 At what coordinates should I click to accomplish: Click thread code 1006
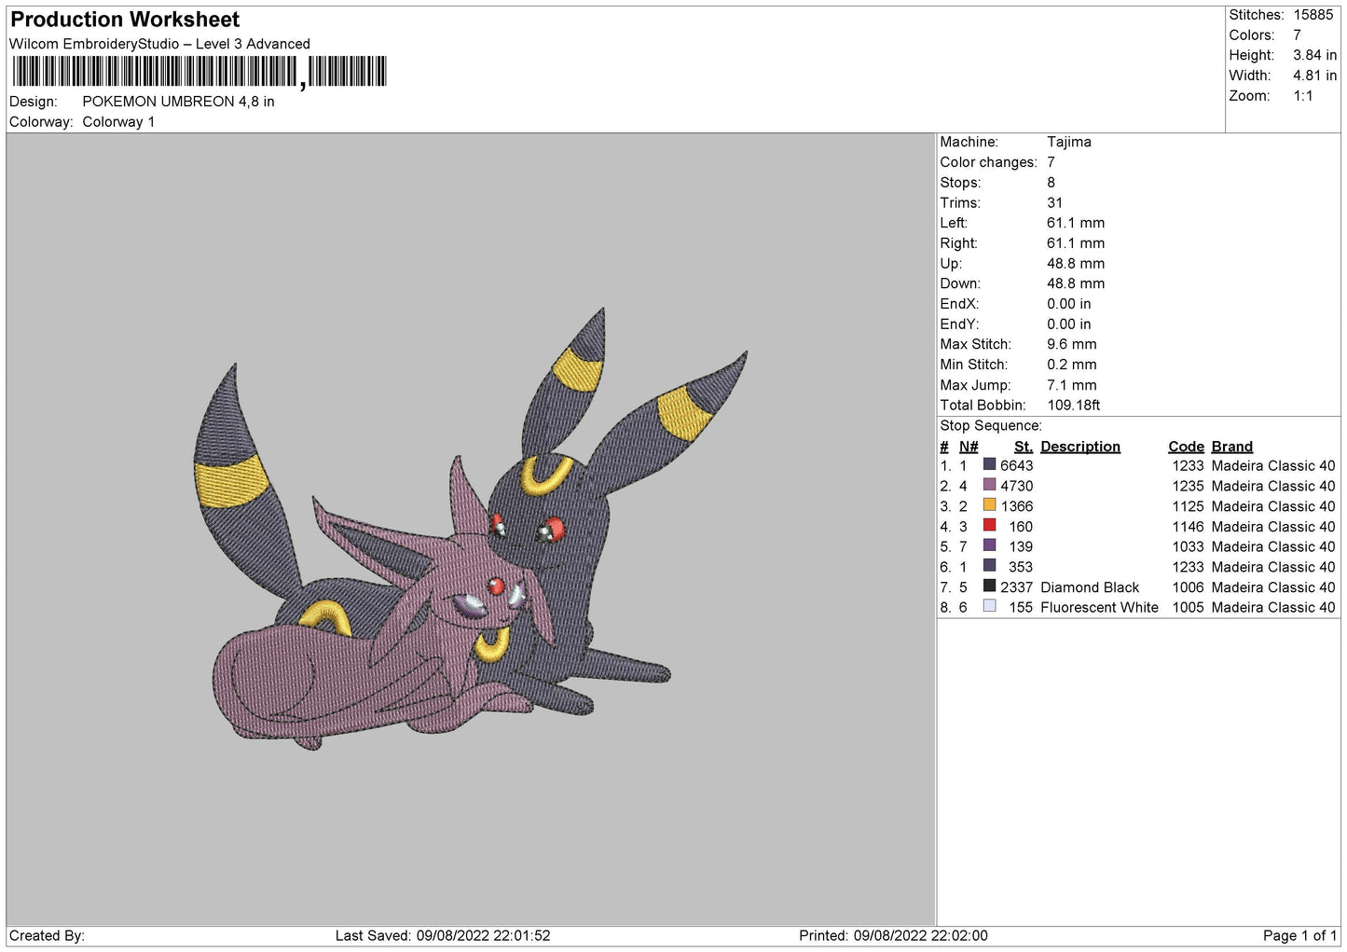click(1188, 587)
